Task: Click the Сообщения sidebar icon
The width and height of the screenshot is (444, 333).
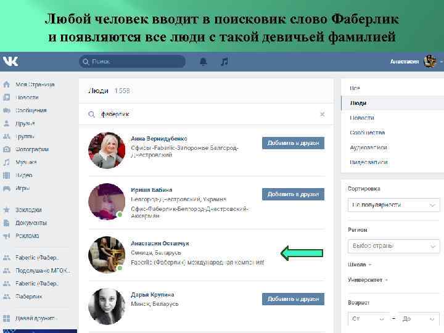Action: 6,110
